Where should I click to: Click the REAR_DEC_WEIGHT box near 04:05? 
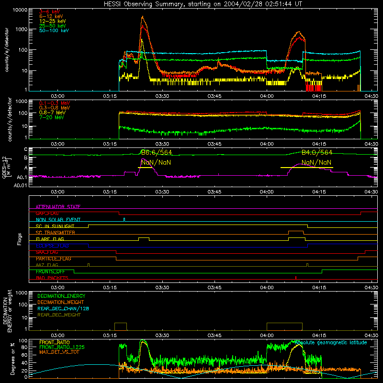284,327
